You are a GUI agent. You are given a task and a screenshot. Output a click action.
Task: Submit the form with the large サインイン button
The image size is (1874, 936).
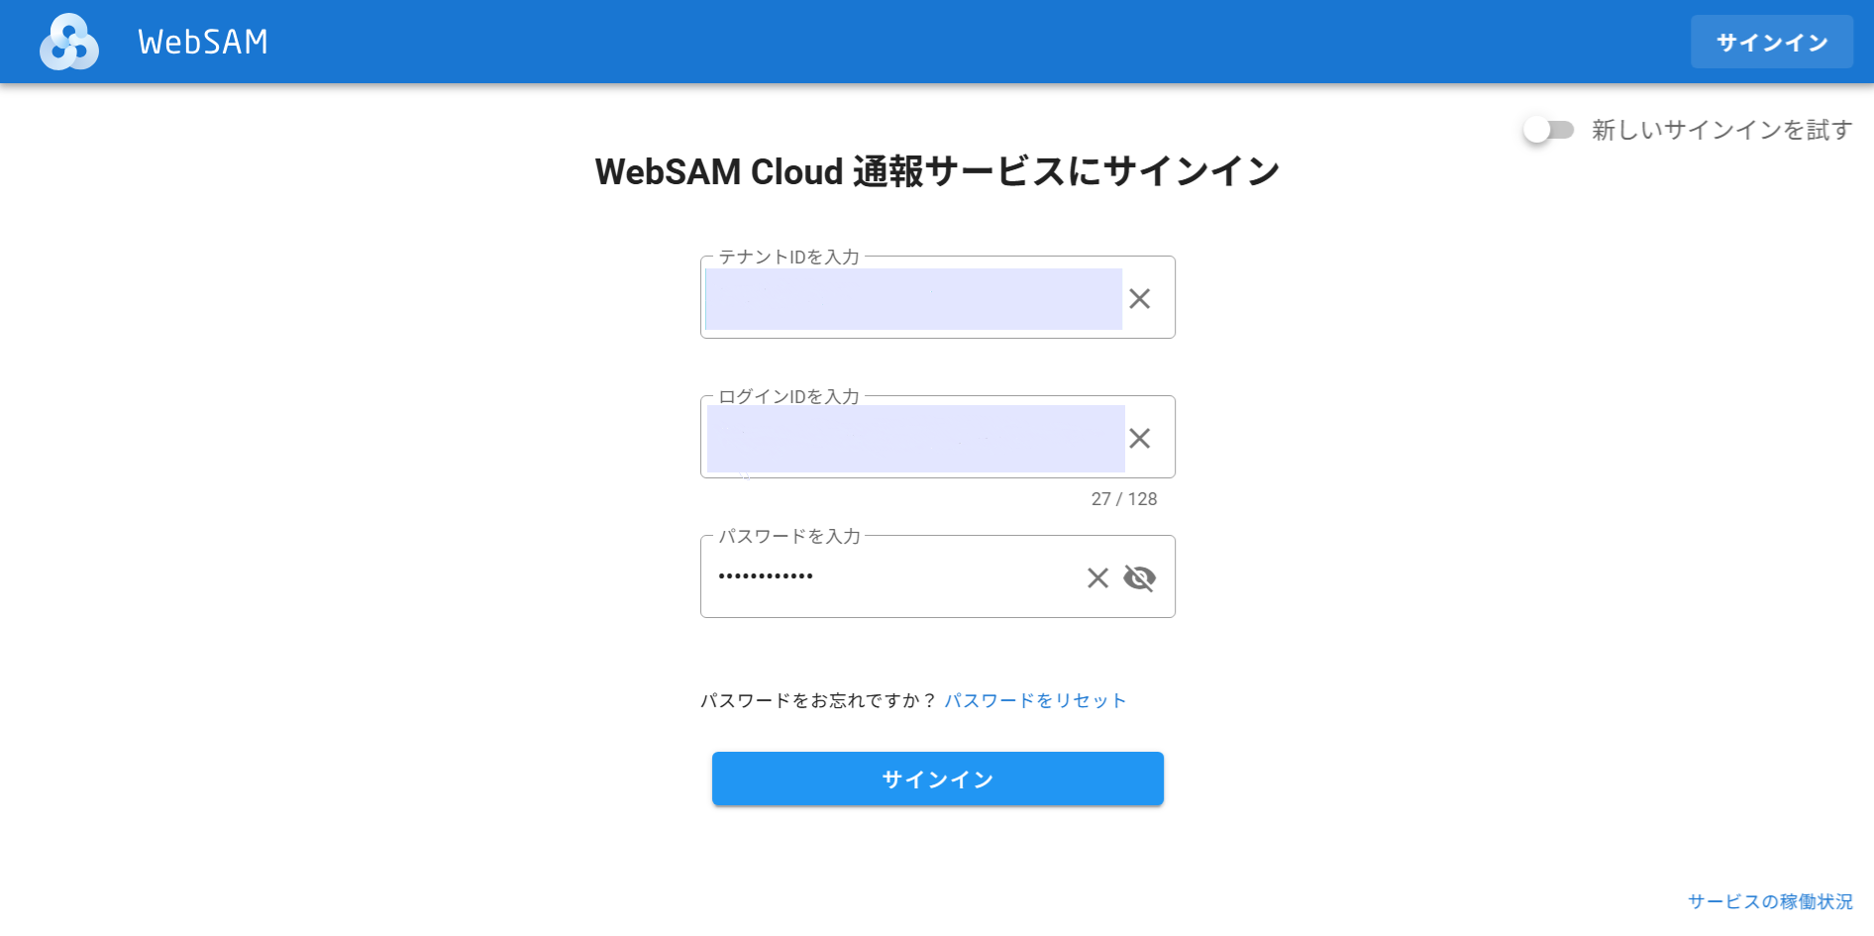pyautogui.click(x=937, y=779)
